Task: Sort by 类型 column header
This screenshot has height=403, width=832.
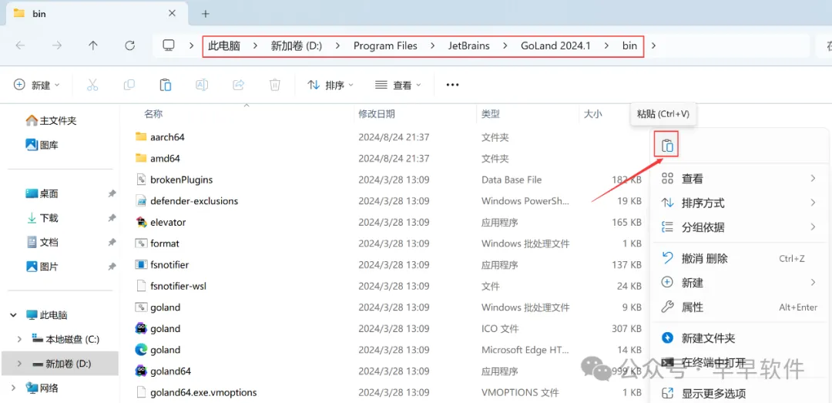Action: coord(491,113)
